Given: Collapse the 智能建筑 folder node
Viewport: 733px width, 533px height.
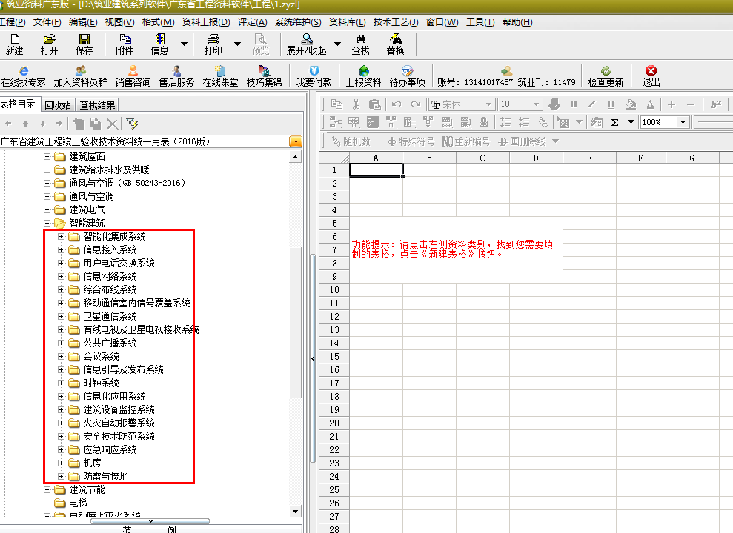Looking at the screenshot, I should (x=47, y=223).
